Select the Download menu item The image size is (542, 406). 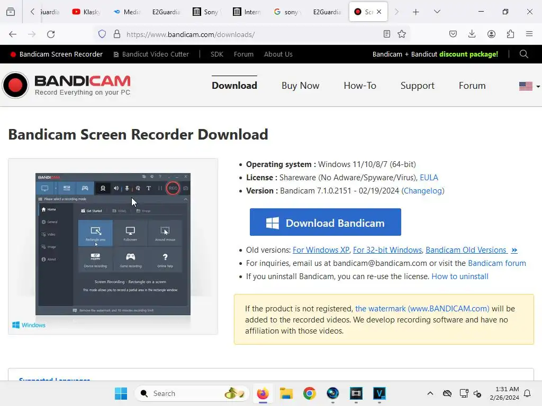click(x=234, y=86)
